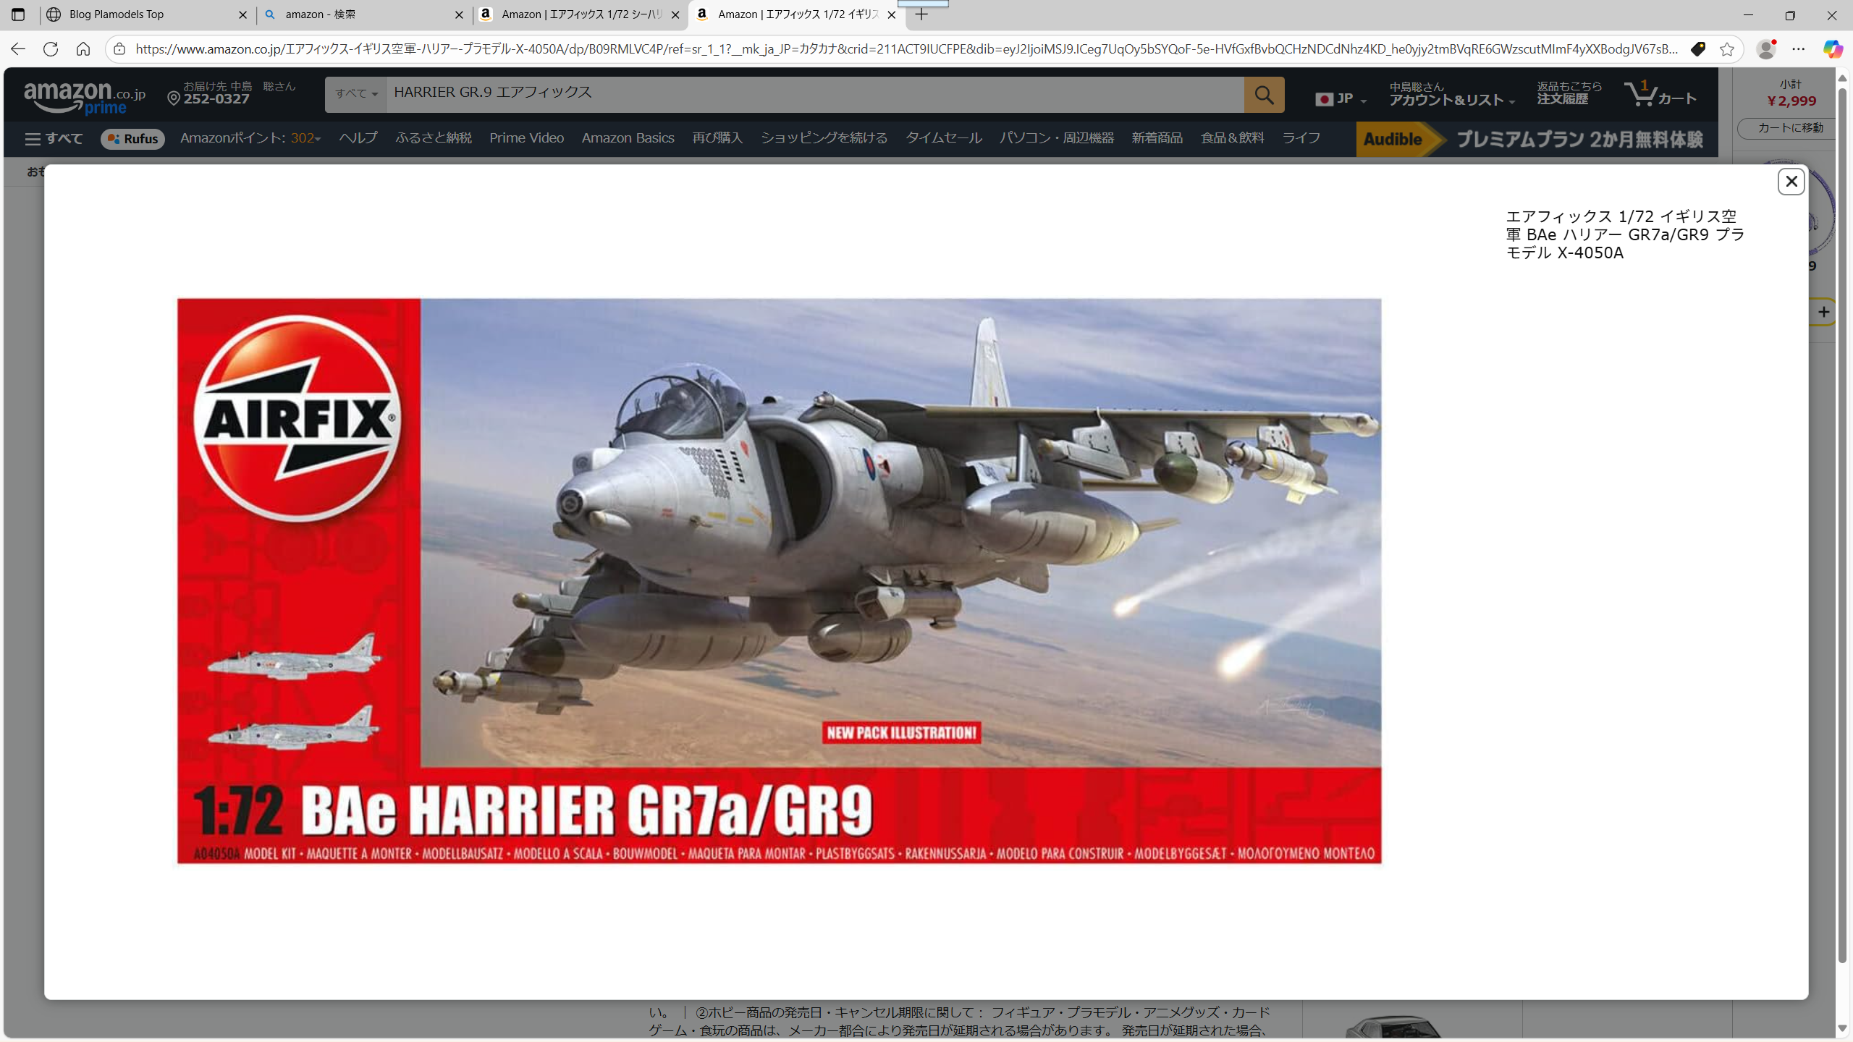This screenshot has width=1853, height=1042.
Task: Open the Rufus assistant button
Action: pyautogui.click(x=132, y=138)
